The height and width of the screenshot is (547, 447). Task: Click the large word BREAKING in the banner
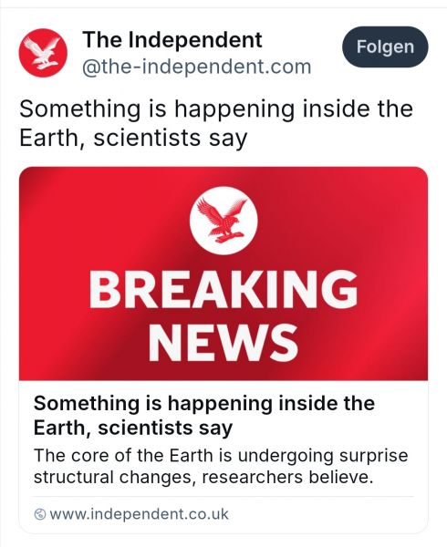coord(223,290)
